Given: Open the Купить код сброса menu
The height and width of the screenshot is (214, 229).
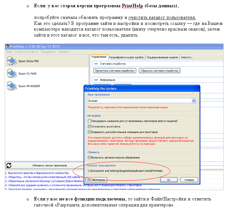Looking at the screenshot, I should tap(26, 52).
